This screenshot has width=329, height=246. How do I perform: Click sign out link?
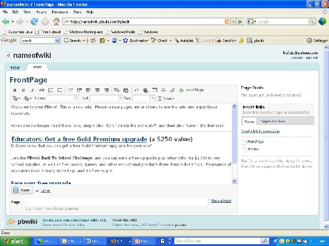[312, 58]
